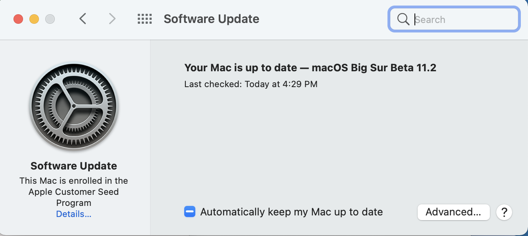Open the Advanced… options
This screenshot has width=528, height=236.
click(x=453, y=212)
